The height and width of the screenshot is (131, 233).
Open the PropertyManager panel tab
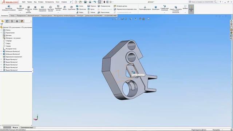(x=7, y=21)
